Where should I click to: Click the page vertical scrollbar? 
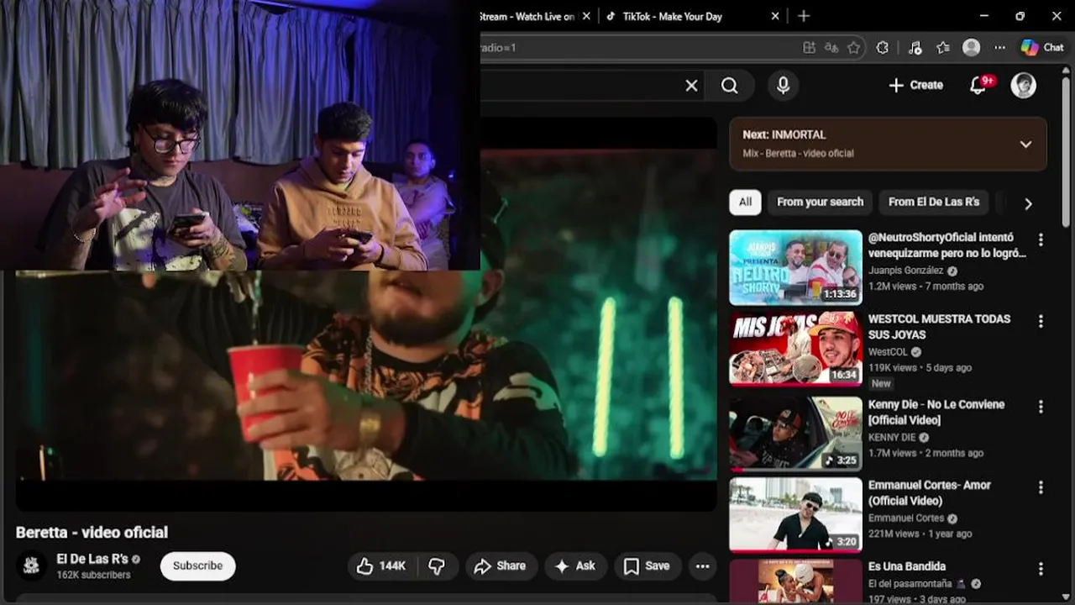[x=1066, y=151]
